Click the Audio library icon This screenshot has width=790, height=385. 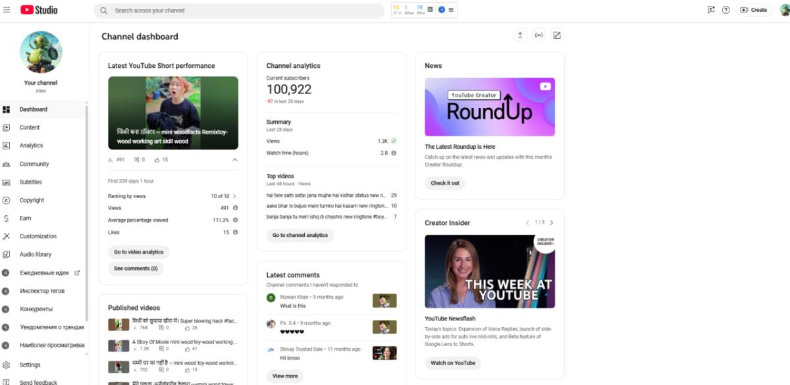coord(6,254)
